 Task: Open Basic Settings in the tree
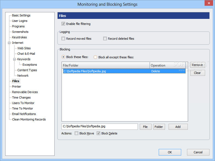[21, 15]
